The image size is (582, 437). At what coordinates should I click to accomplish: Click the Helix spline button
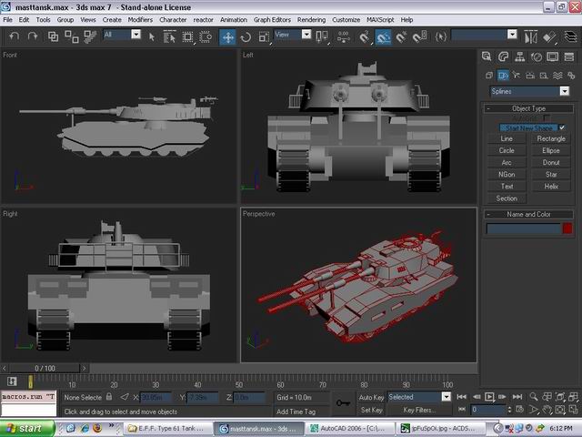[x=551, y=186]
